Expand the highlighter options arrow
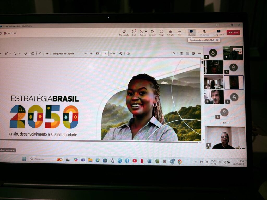 coord(10,54)
